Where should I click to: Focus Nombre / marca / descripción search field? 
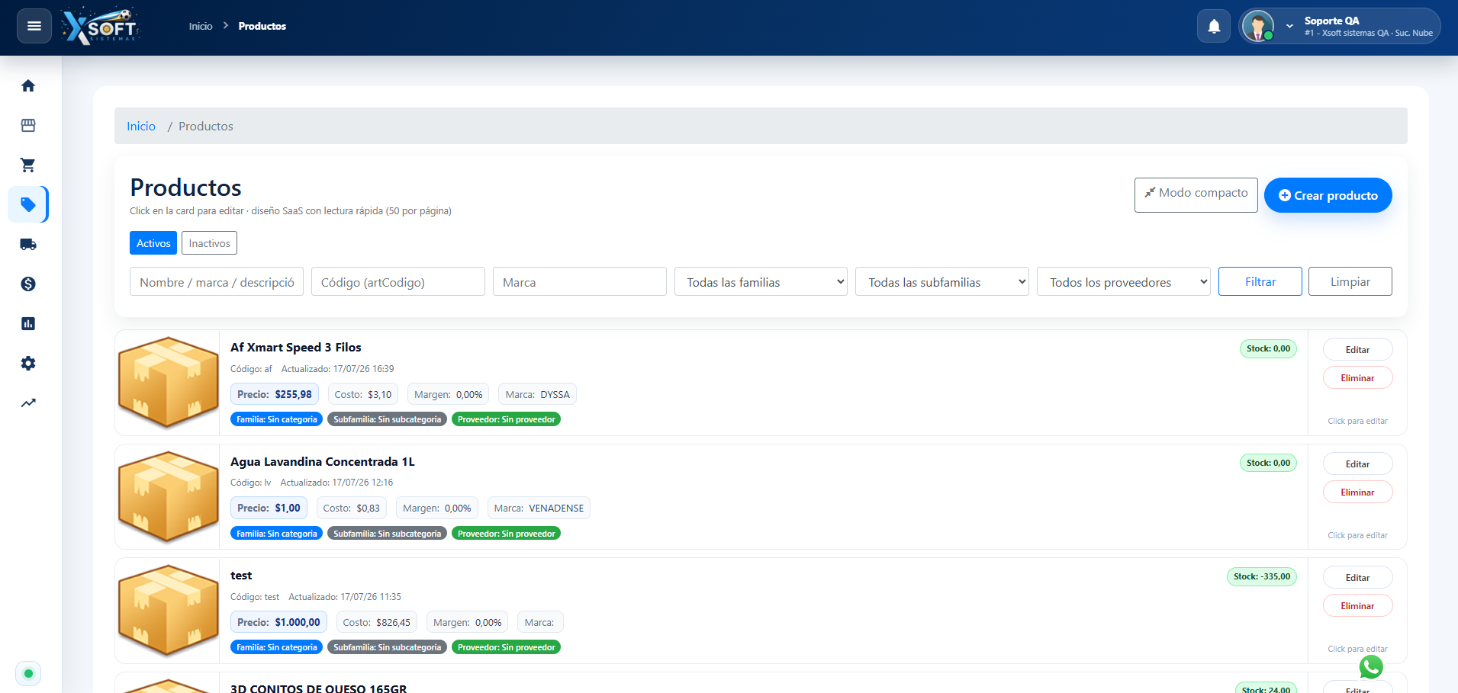(x=217, y=281)
